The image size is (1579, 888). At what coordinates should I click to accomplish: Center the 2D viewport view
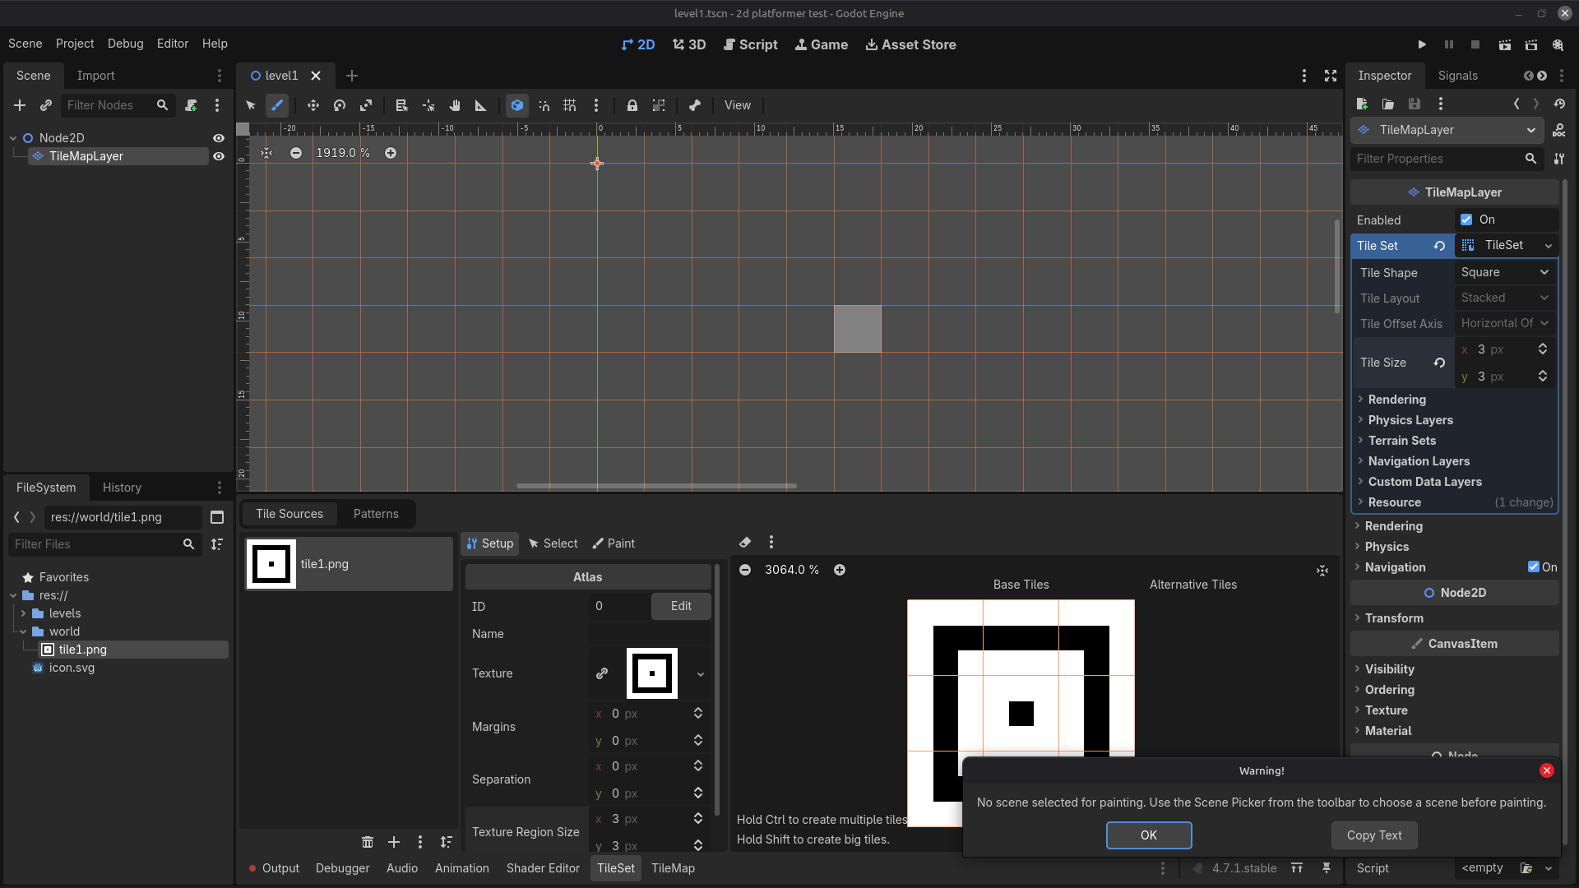[266, 153]
